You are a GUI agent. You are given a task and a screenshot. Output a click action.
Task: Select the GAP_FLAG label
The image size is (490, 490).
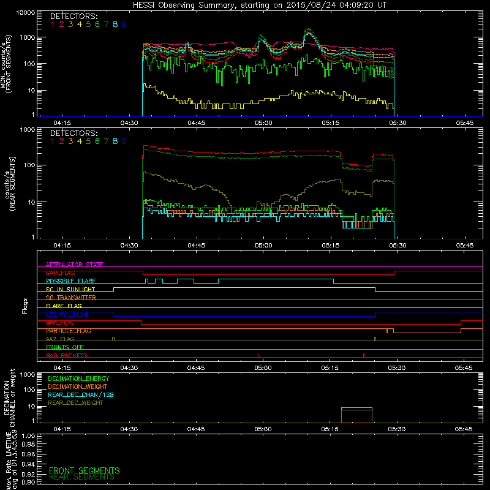point(60,273)
